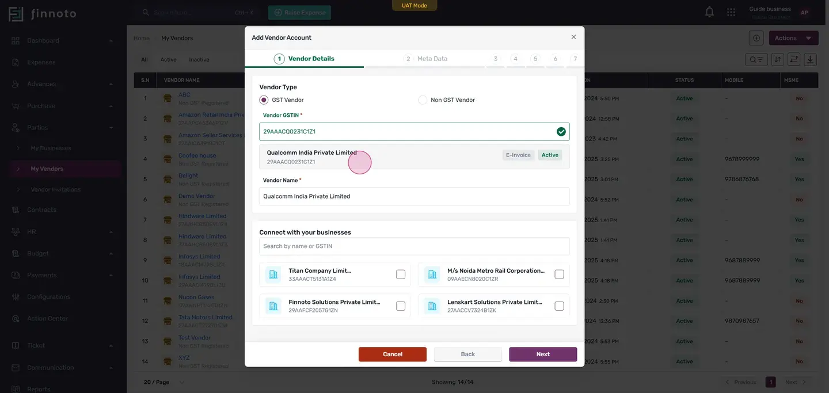The image size is (829, 393).
Task: Open the apps grid icon
Action: (731, 12)
